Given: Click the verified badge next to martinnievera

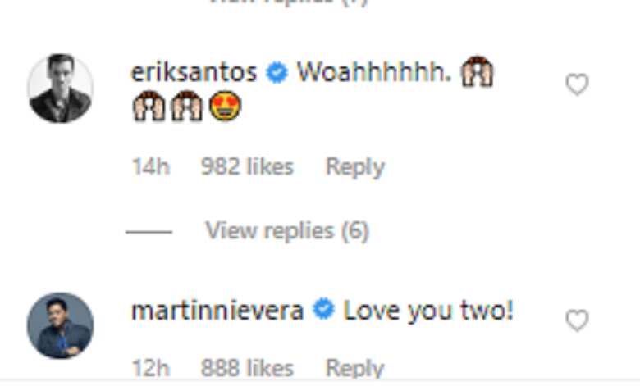Looking at the screenshot, I should (x=323, y=309).
